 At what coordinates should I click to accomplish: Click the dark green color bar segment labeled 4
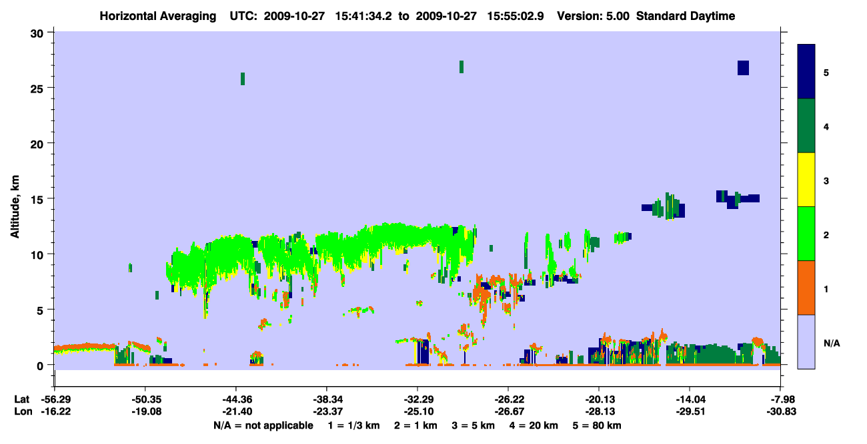(806, 126)
